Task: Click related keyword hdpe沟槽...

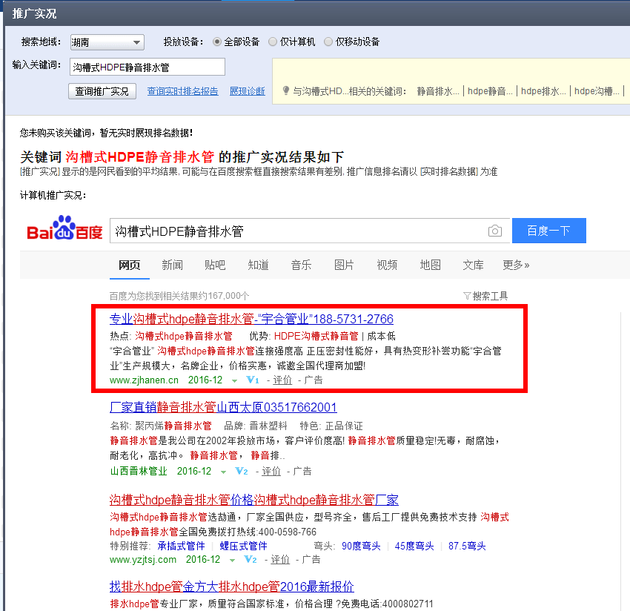Action: [597, 91]
